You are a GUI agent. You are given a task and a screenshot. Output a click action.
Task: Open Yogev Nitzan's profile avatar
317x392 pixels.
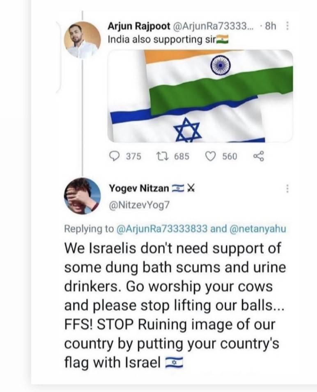82,196
